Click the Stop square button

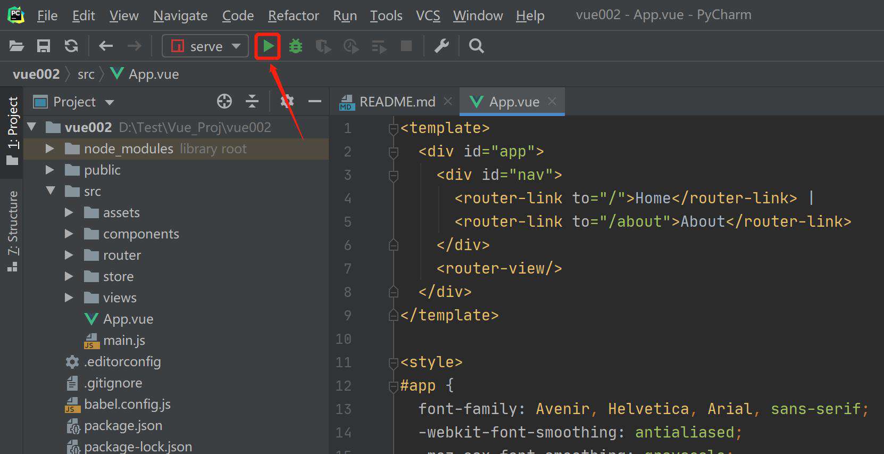click(x=406, y=46)
